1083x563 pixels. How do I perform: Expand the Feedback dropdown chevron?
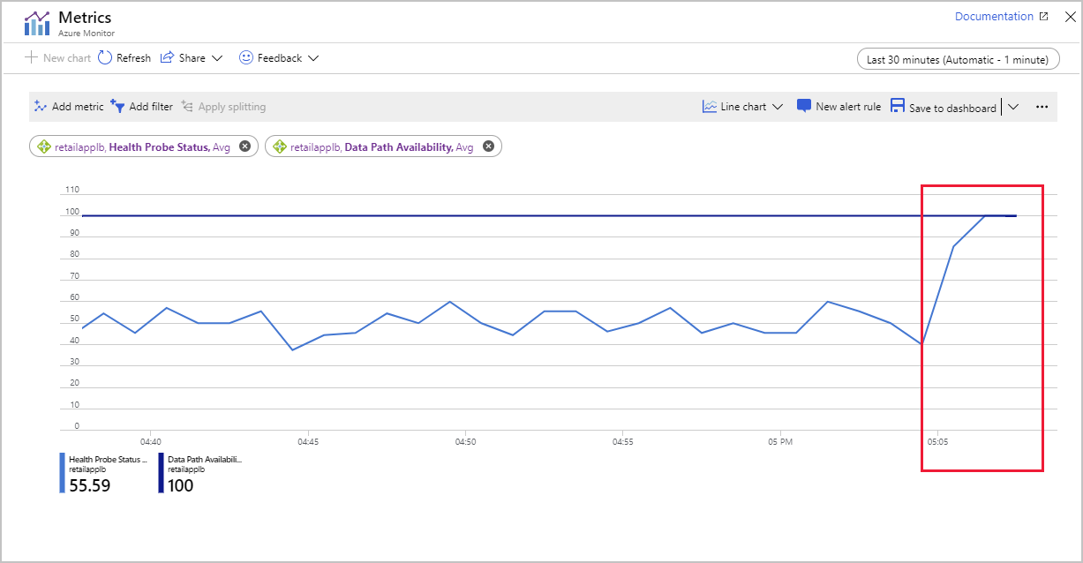pyautogui.click(x=313, y=58)
